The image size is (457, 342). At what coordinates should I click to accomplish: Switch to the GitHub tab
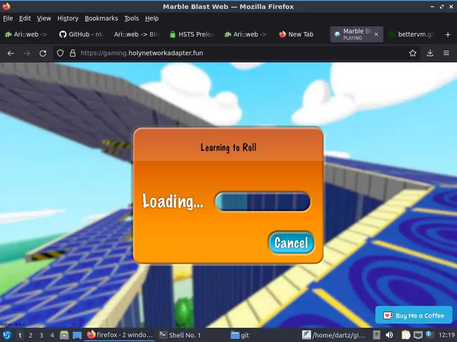click(81, 34)
